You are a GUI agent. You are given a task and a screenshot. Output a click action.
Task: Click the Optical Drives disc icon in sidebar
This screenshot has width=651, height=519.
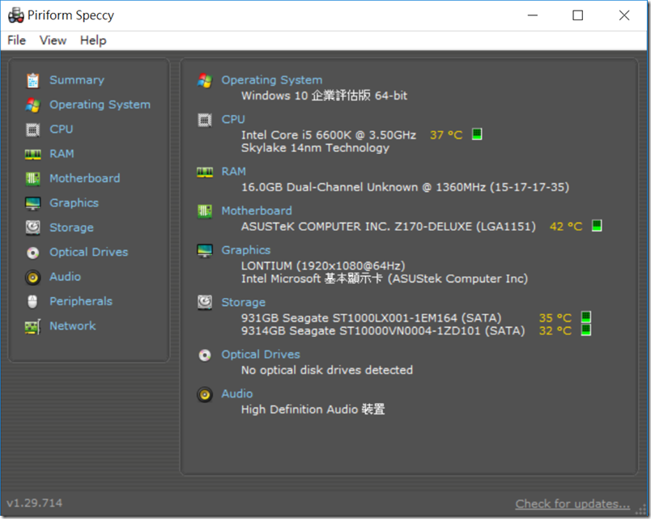tap(33, 253)
